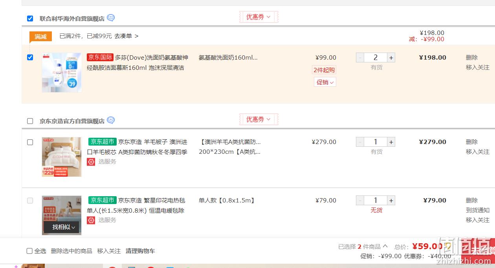The image size is (495, 268).
Task: Click 删除选中的商品 in bottom bar
Action: pos(71,251)
